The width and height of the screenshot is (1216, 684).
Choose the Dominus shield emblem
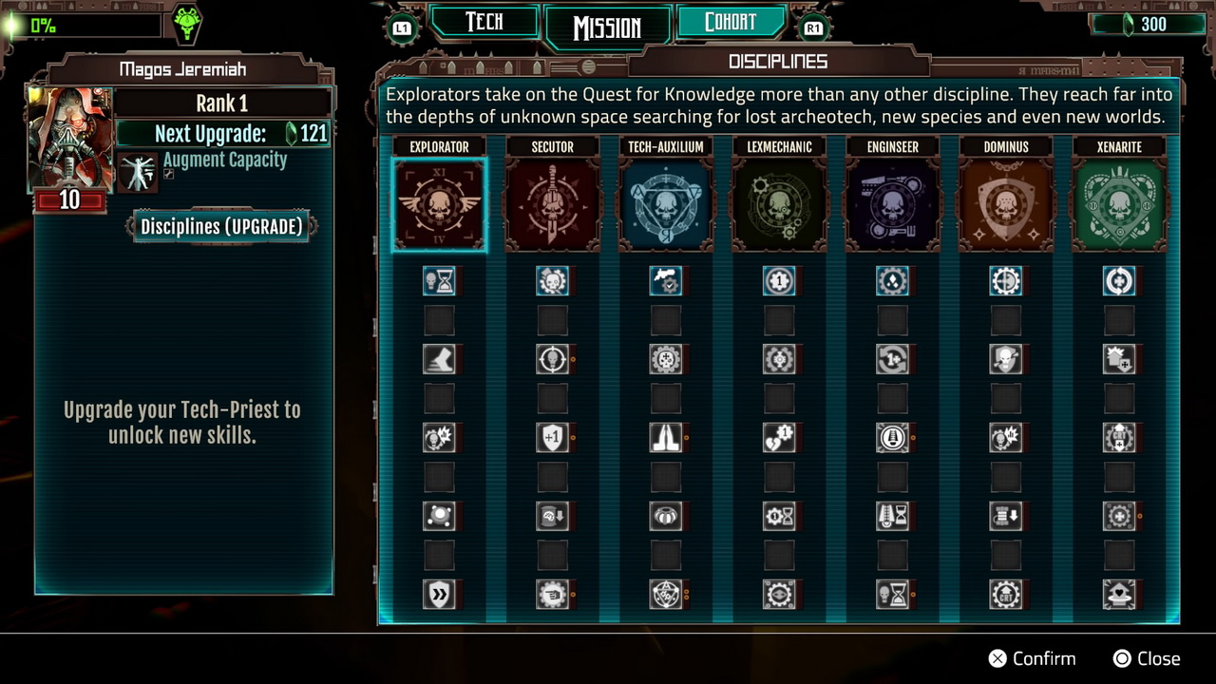(x=1005, y=205)
